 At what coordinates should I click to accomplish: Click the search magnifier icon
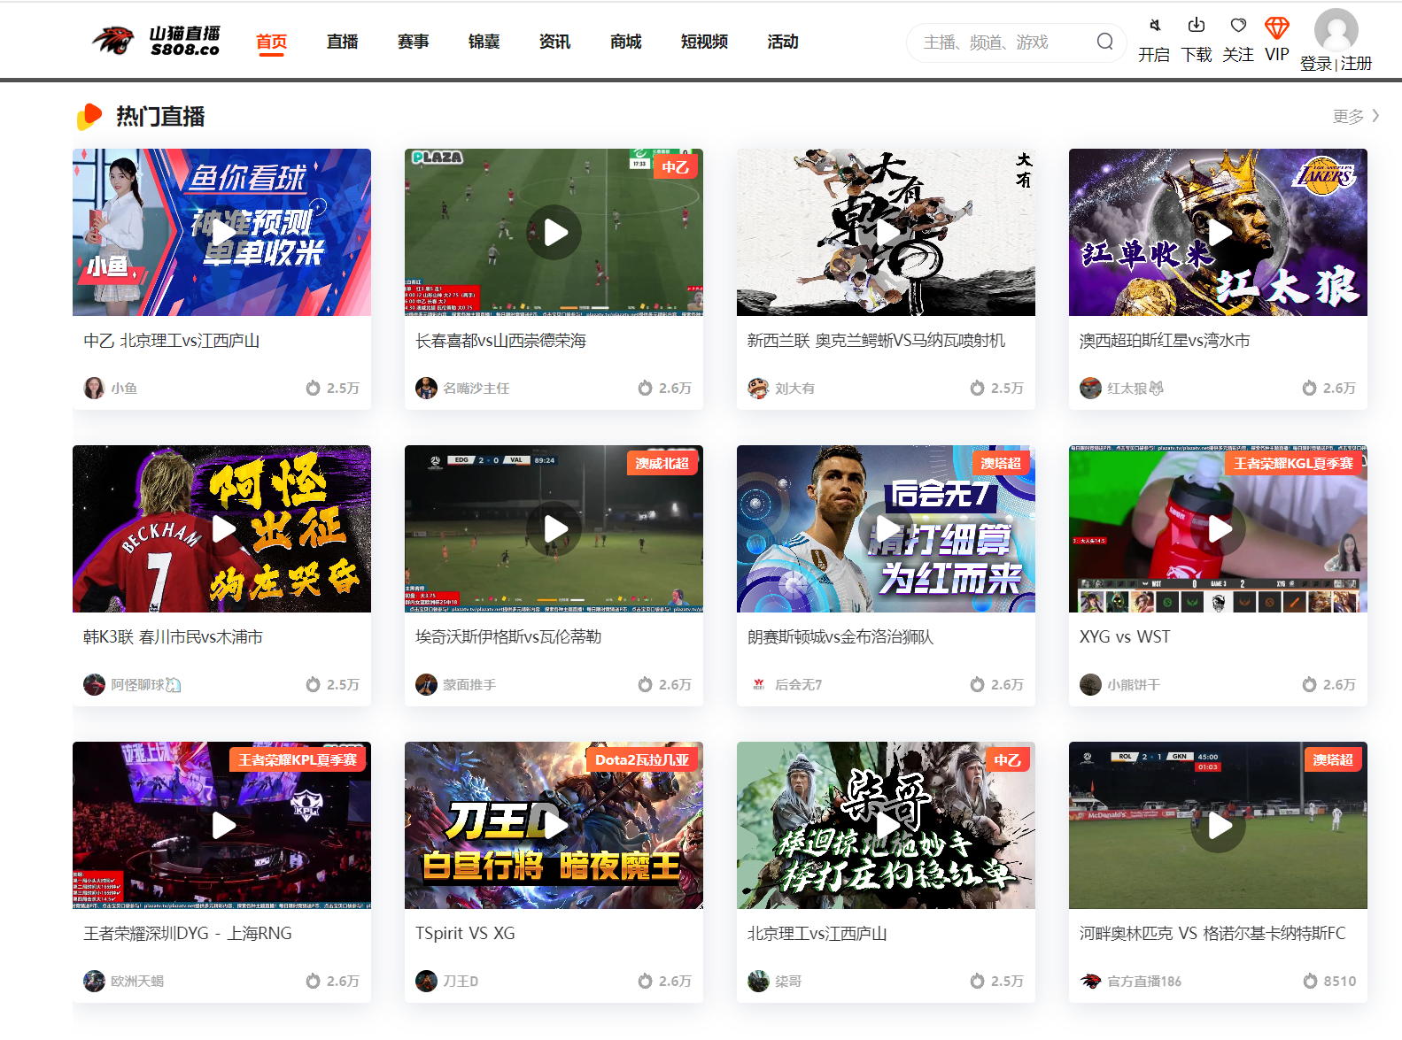(x=1104, y=42)
